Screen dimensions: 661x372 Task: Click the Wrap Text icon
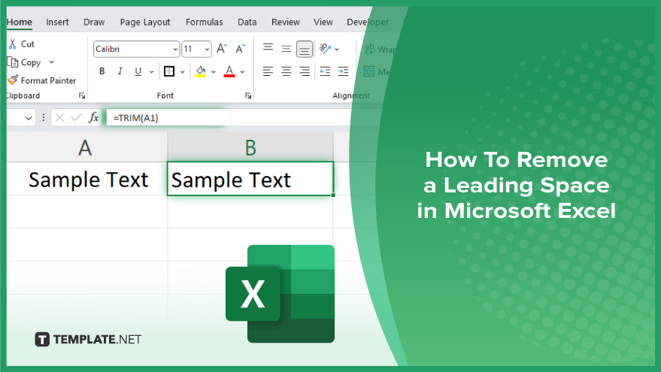tap(370, 50)
